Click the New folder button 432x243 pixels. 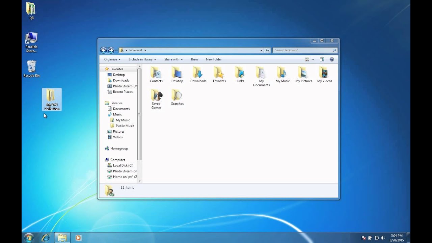click(214, 59)
